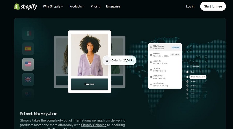Click order number #2050
This screenshot has width=233, height=129.
[193, 82]
